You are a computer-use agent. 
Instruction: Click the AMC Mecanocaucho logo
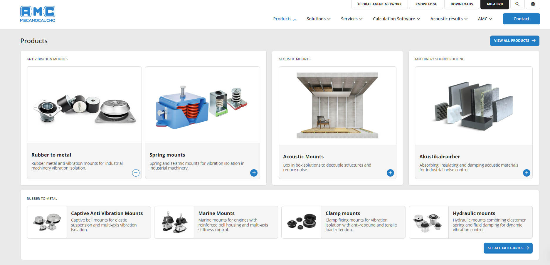click(x=38, y=14)
